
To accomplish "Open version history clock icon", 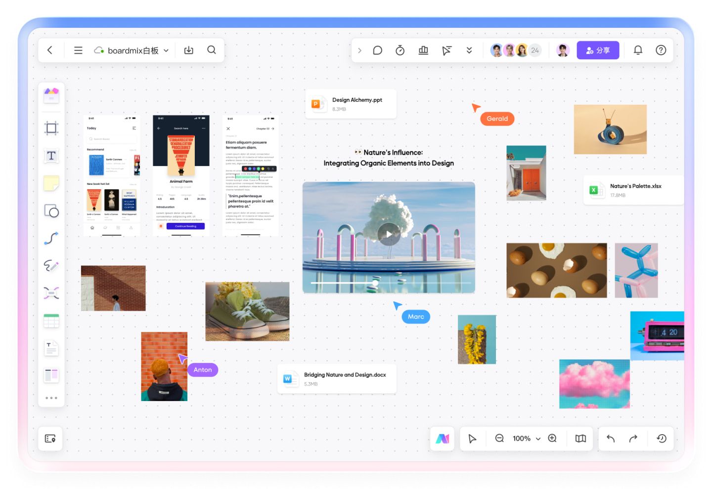I will tap(662, 439).
